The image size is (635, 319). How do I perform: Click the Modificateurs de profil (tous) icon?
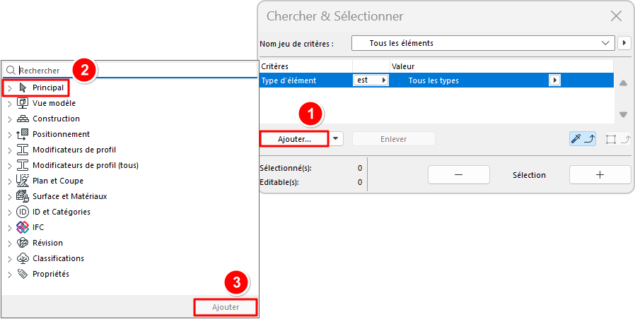tap(22, 165)
